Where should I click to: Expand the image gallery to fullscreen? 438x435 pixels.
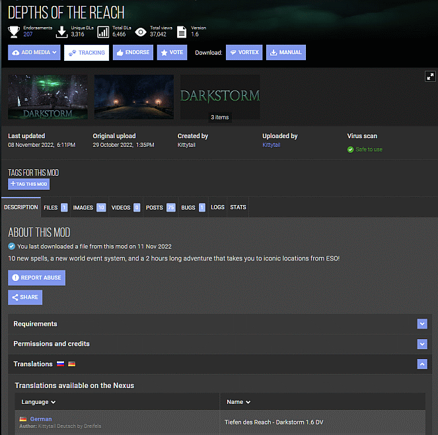430,77
